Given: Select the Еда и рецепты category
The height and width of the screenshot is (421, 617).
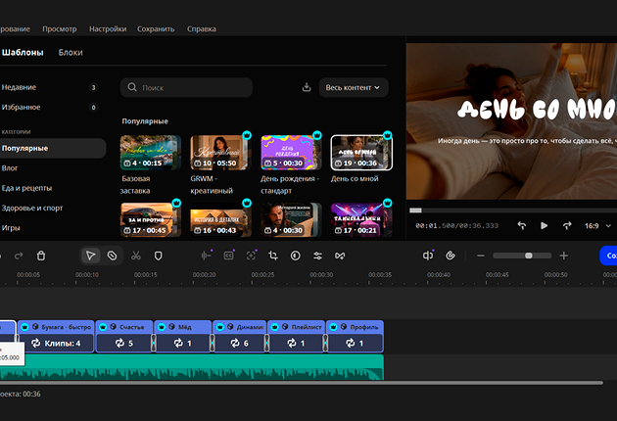Looking at the screenshot, I should pos(26,188).
